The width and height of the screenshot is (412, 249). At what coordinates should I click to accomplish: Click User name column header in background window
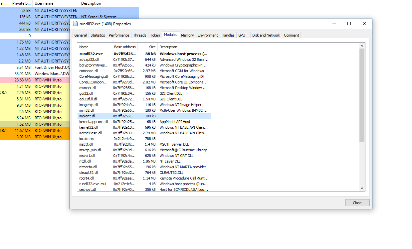56,3
